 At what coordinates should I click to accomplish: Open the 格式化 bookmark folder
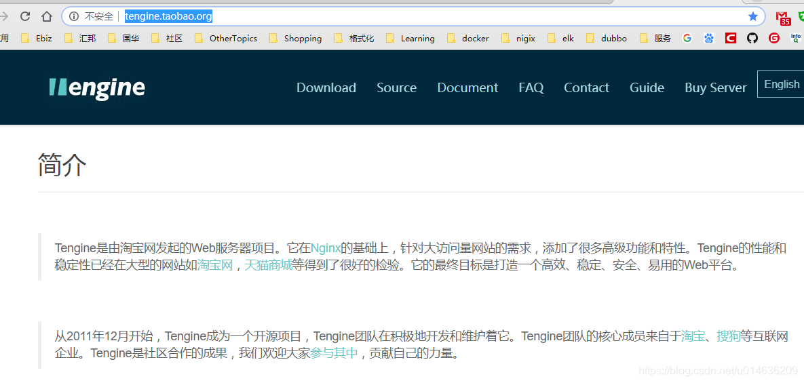pyautogui.click(x=354, y=38)
